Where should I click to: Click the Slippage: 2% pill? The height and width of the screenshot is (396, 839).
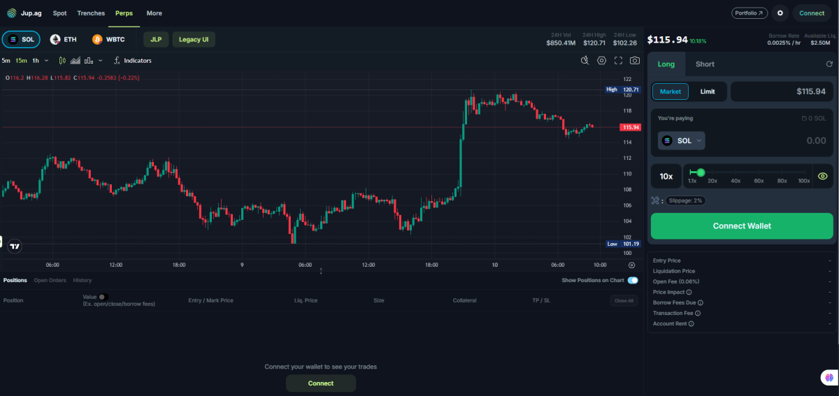[684, 200]
